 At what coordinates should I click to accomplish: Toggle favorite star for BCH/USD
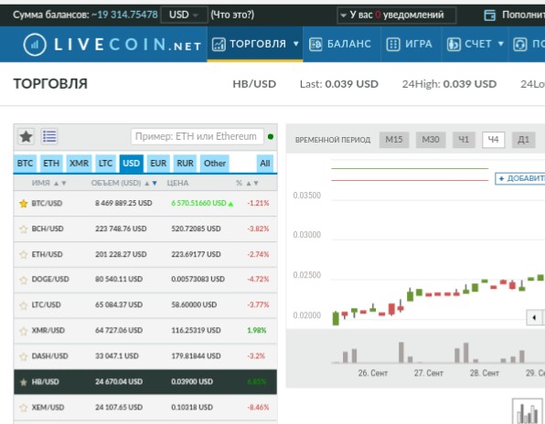click(x=23, y=228)
